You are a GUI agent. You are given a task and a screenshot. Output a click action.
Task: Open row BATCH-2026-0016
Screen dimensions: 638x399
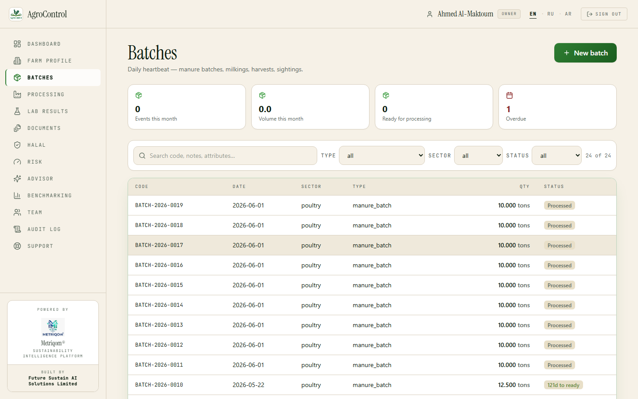tap(372, 265)
